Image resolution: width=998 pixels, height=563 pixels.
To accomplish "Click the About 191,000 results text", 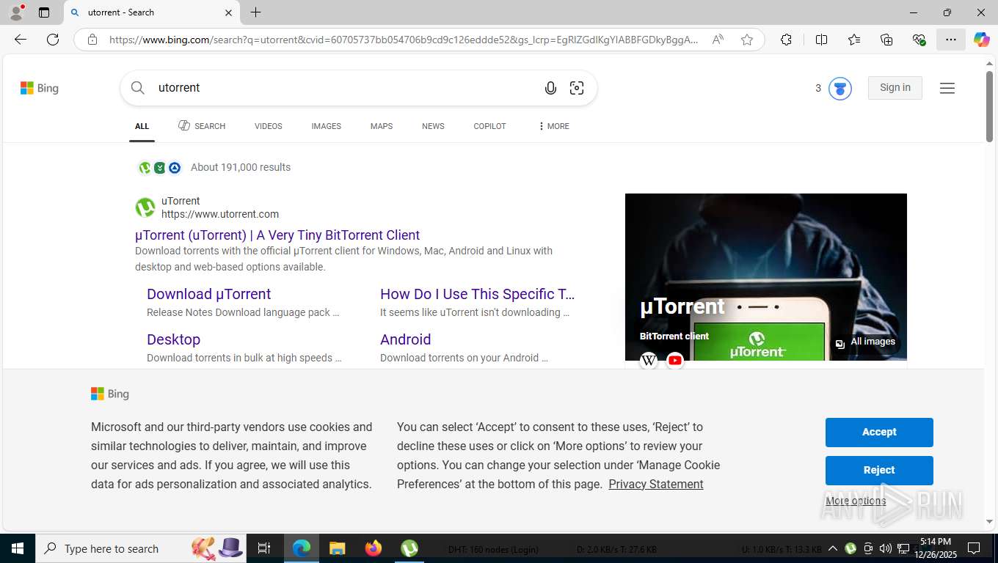I will tap(241, 167).
